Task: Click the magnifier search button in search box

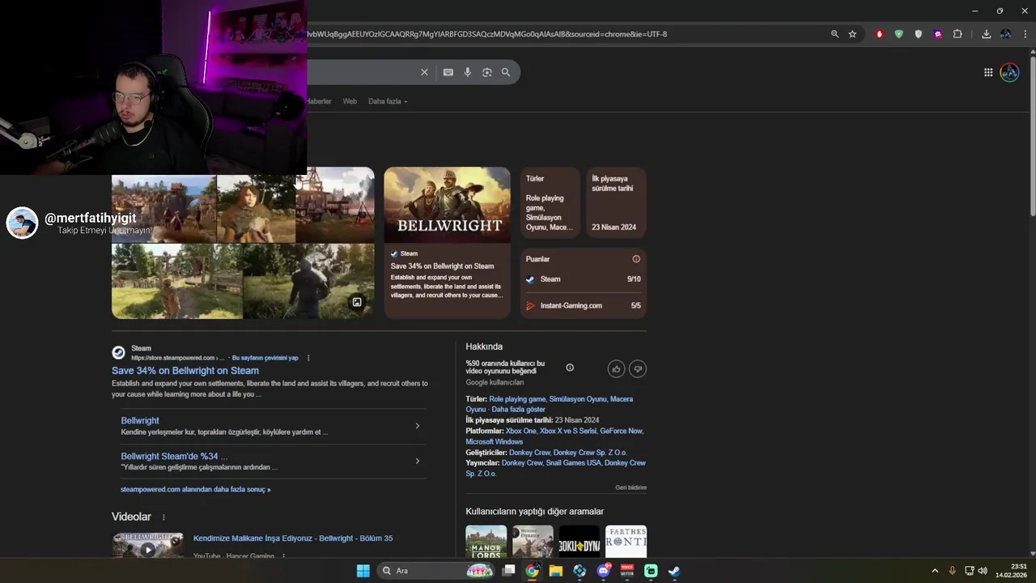Action: tap(506, 72)
